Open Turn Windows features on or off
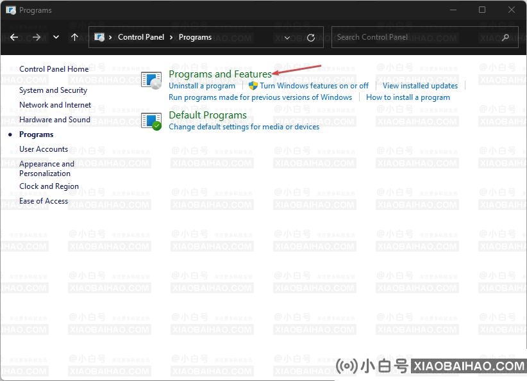Screen dimensions: 527x381 314,86
